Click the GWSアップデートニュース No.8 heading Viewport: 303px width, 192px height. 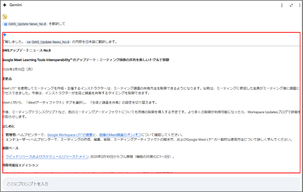click(27, 50)
